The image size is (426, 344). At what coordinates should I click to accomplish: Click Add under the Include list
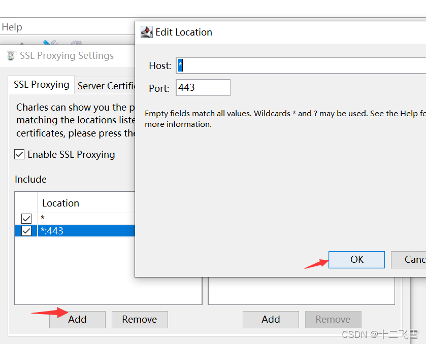coord(77,319)
